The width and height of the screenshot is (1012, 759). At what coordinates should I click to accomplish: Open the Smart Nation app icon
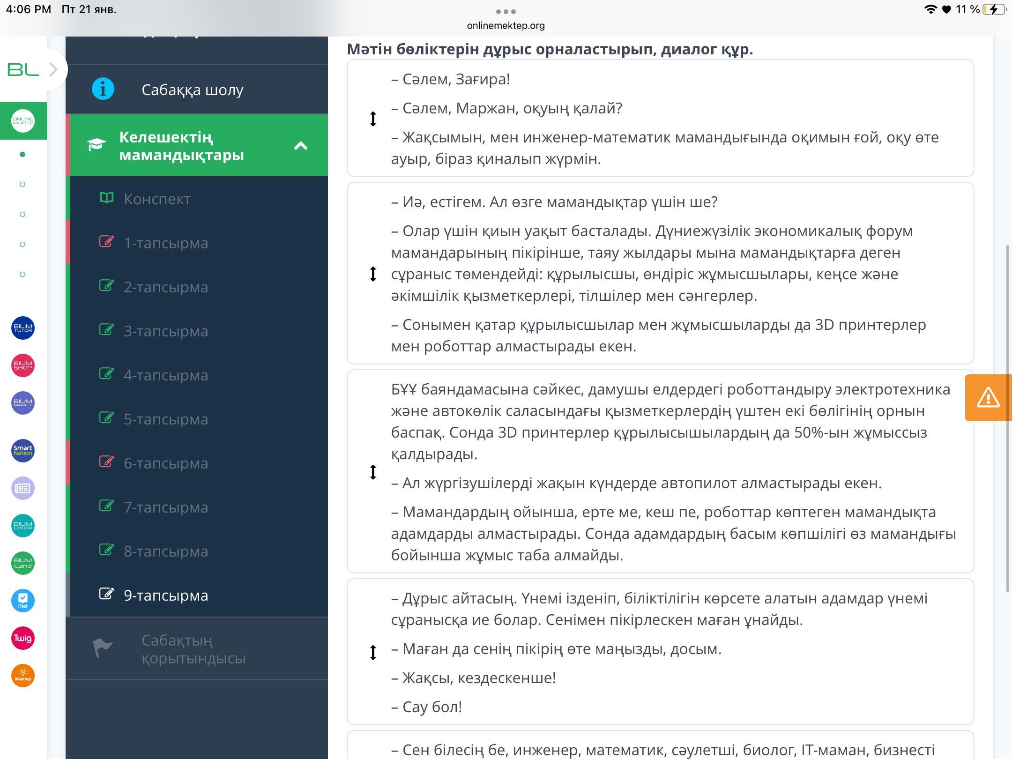coord(22,451)
